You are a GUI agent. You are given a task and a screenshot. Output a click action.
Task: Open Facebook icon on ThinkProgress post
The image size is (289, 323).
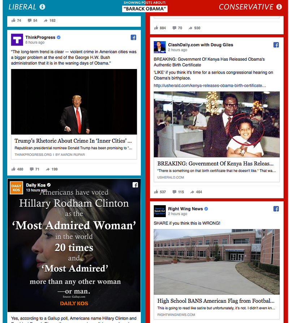click(x=133, y=37)
